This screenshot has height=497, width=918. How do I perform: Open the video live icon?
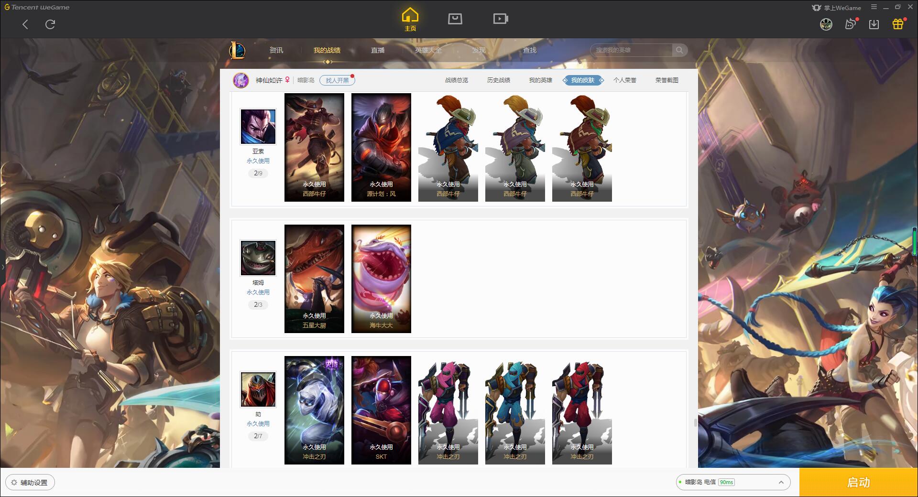[x=501, y=19]
